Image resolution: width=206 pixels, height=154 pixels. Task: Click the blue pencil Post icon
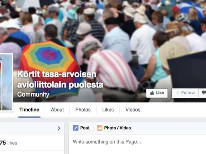[76, 128]
